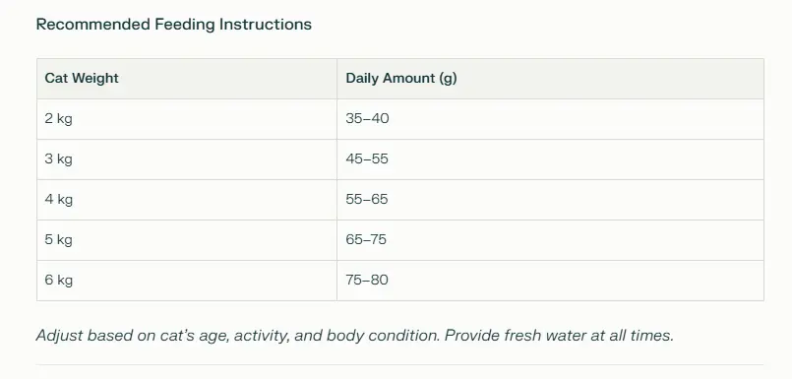Click the 4 kg weight cell
Viewport: 792px width, 379px height.
(187, 200)
